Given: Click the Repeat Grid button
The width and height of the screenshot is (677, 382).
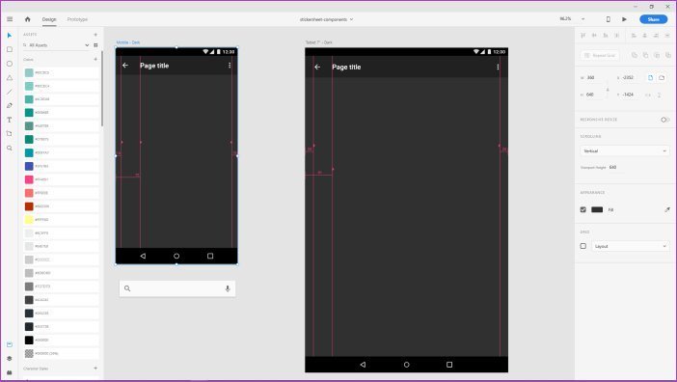Looking at the screenshot, I should coord(600,55).
